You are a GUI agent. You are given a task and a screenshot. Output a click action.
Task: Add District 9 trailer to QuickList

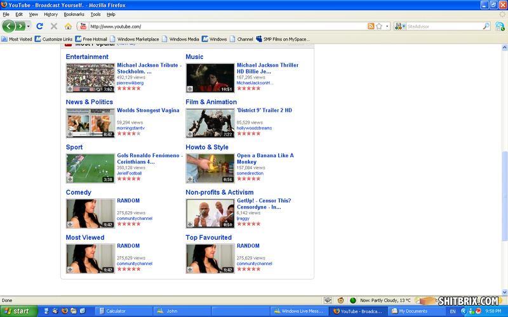tap(190, 134)
